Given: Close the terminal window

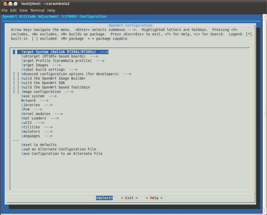Looking at the screenshot, I should point(5,4).
